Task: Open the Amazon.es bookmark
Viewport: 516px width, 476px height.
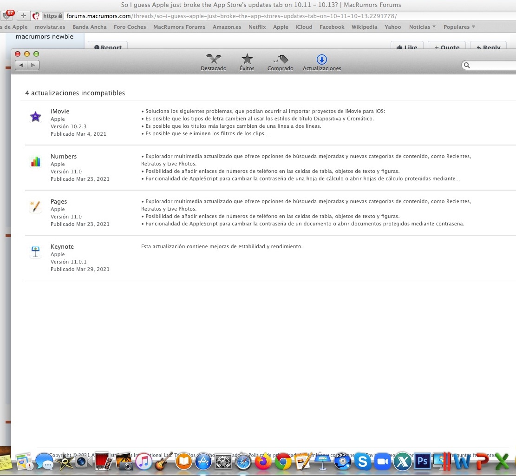Action: (x=227, y=27)
